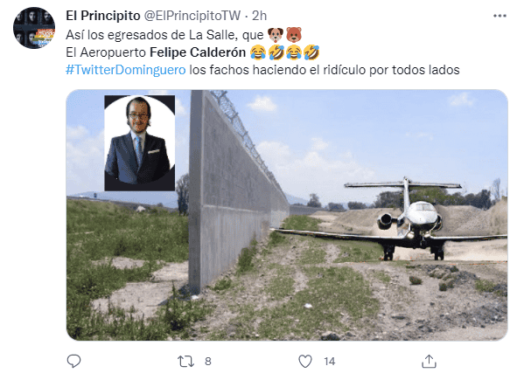This screenshot has height=380, width=517.
Task: Click the first crying-laughing emoji
Action: (x=258, y=52)
